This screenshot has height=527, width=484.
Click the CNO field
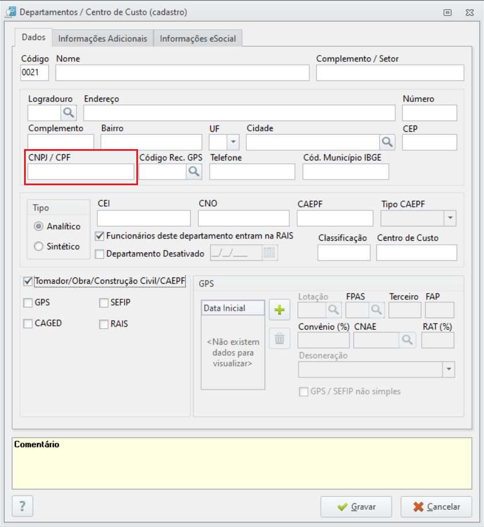pos(243,218)
